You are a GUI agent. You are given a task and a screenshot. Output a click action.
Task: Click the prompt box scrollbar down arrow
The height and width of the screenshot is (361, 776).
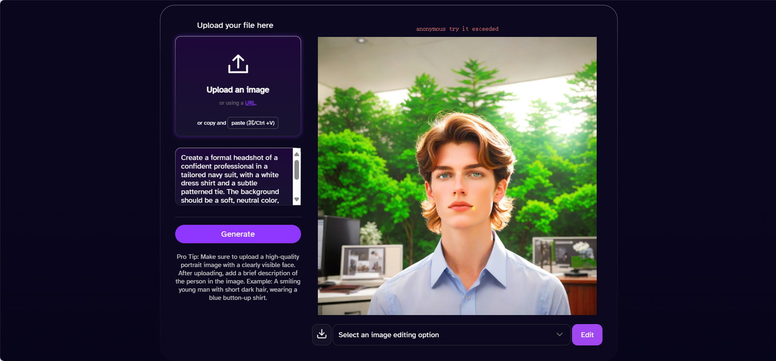[296, 199]
